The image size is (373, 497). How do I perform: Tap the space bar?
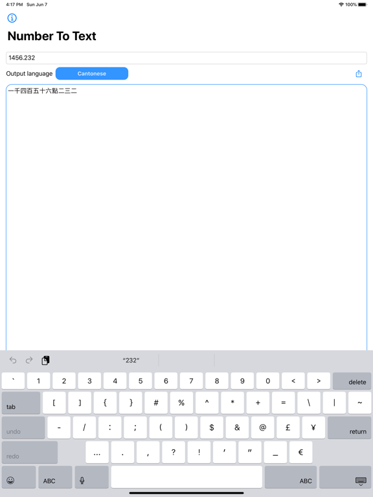click(186, 477)
